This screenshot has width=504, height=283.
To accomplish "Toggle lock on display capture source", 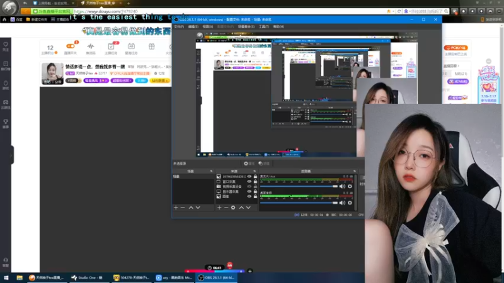I will (x=255, y=191).
